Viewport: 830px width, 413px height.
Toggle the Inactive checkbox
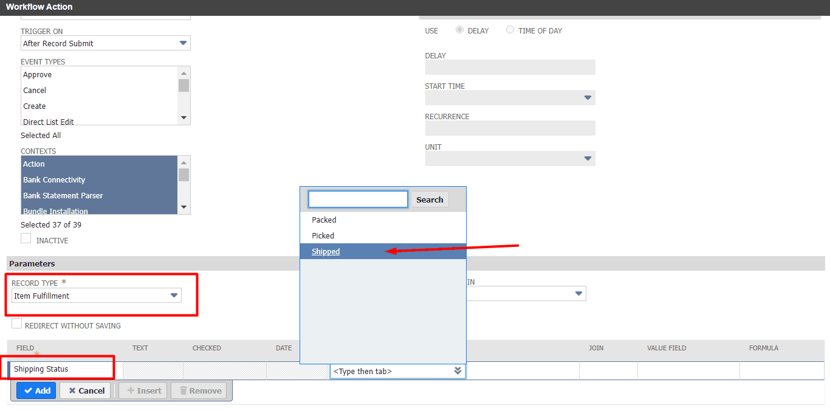pyautogui.click(x=26, y=239)
